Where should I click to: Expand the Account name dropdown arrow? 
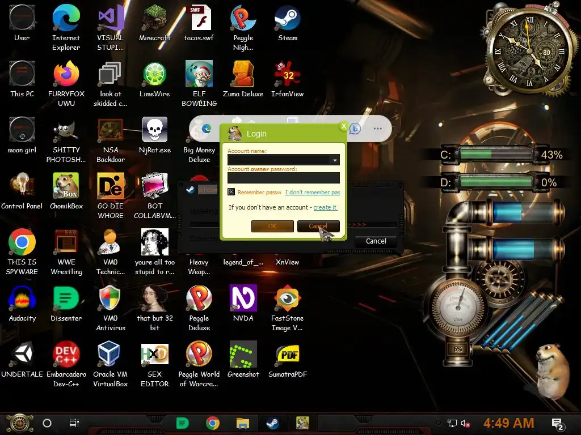pos(335,160)
